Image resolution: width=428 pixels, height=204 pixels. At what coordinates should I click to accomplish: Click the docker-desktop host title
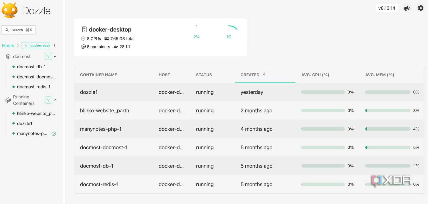point(110,30)
